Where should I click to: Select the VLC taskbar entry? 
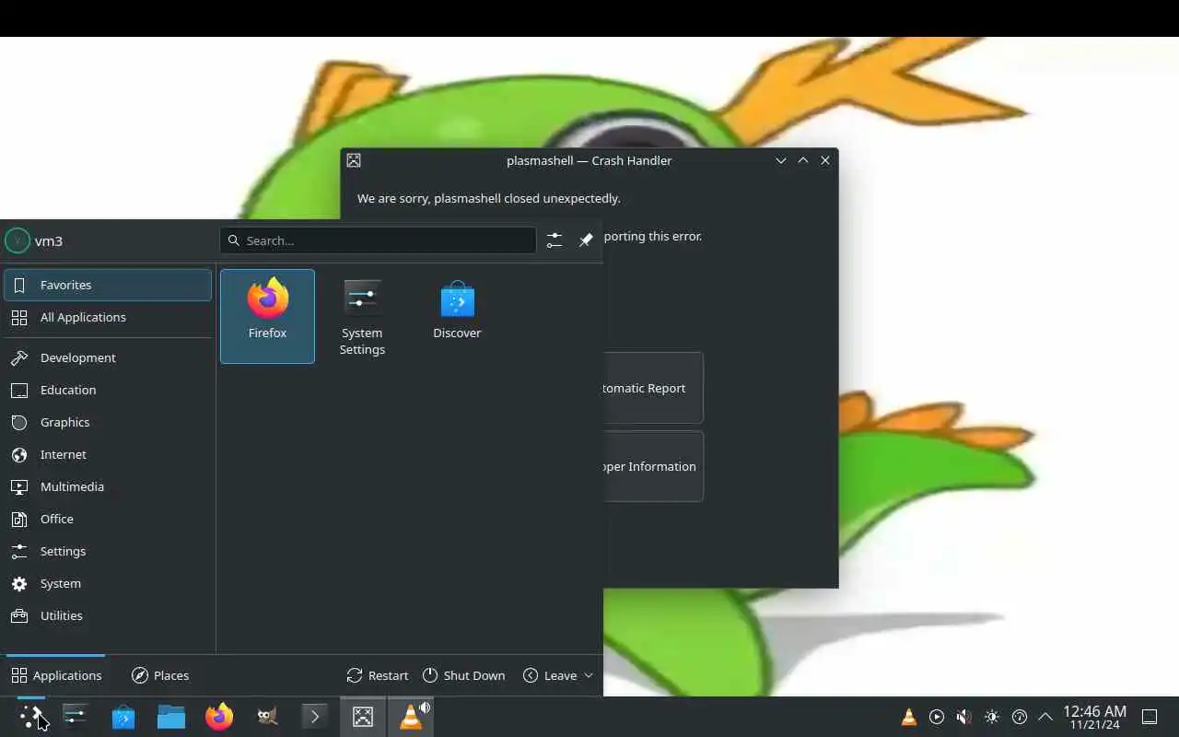coord(411,717)
